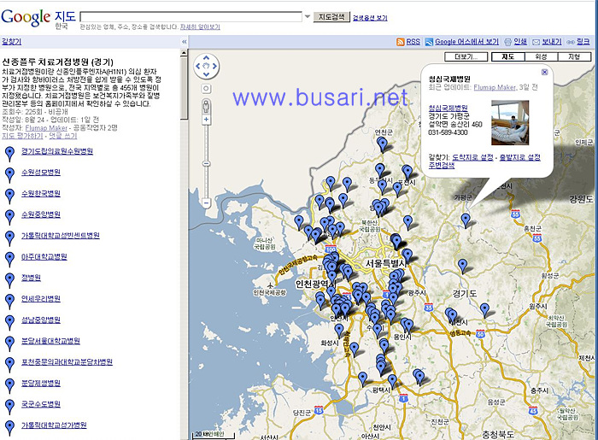
Task: Click the 지도검색 search button
Action: tap(331, 17)
